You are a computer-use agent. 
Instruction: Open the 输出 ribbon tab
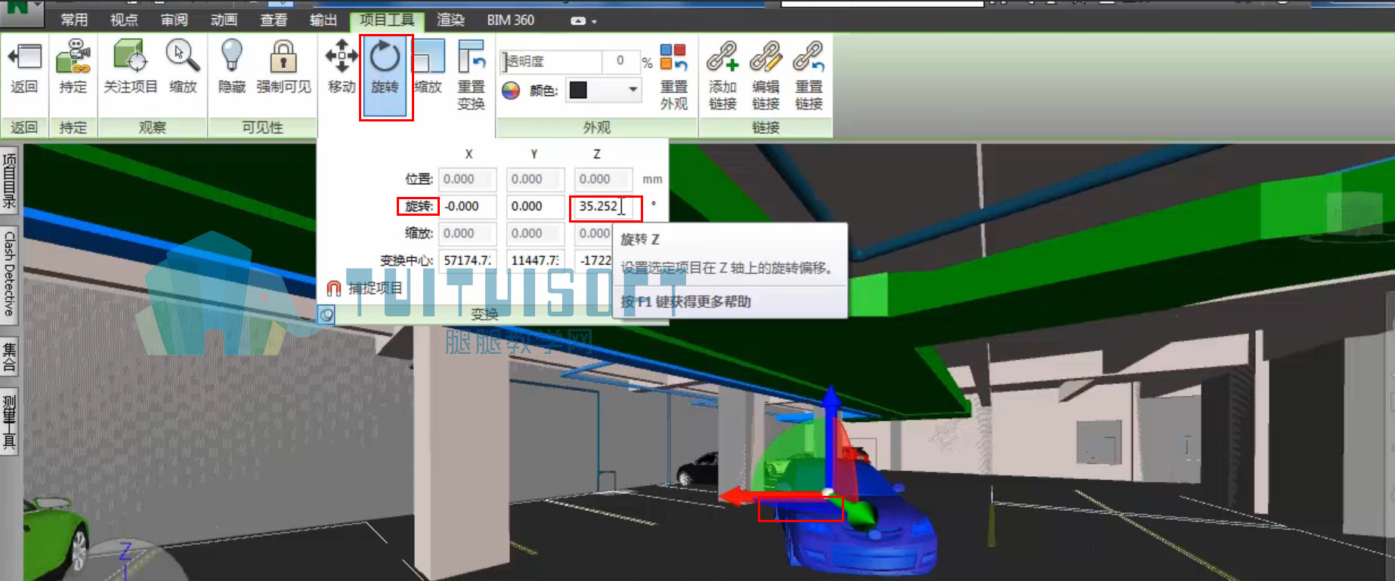click(323, 20)
